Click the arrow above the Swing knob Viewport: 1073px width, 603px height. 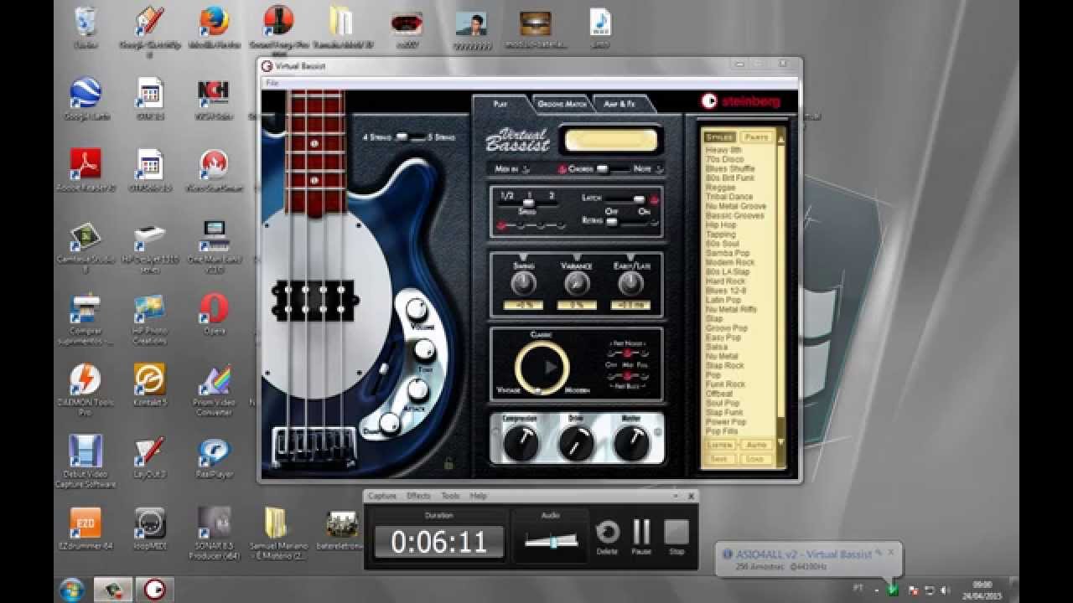[x=523, y=256]
